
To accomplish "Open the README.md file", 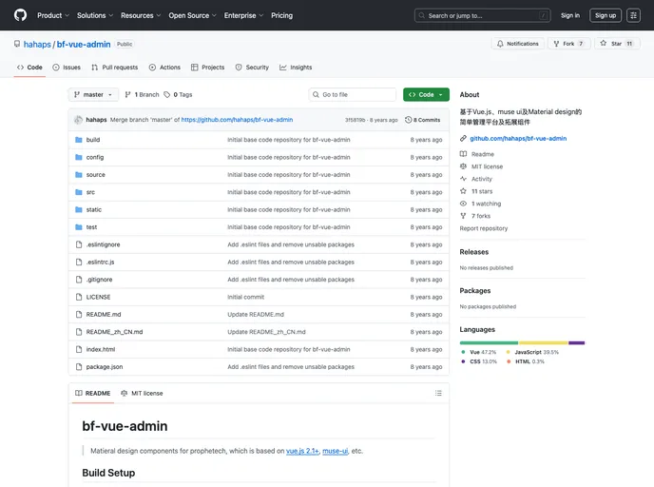I will pos(104,315).
